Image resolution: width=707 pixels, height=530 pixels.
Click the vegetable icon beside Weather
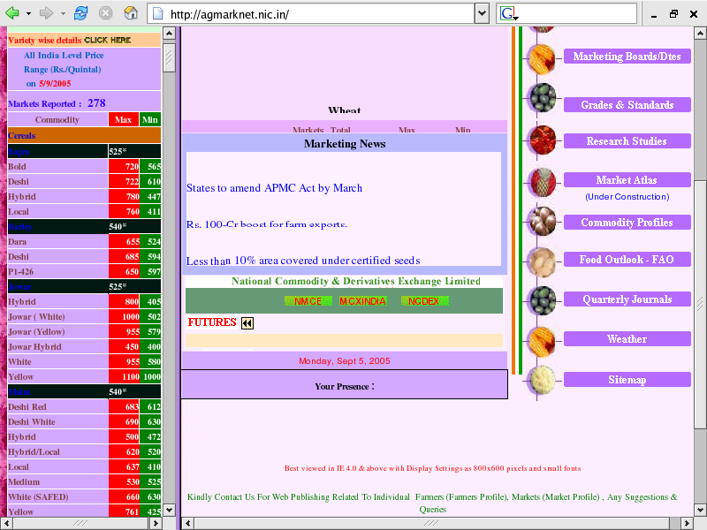point(541,339)
